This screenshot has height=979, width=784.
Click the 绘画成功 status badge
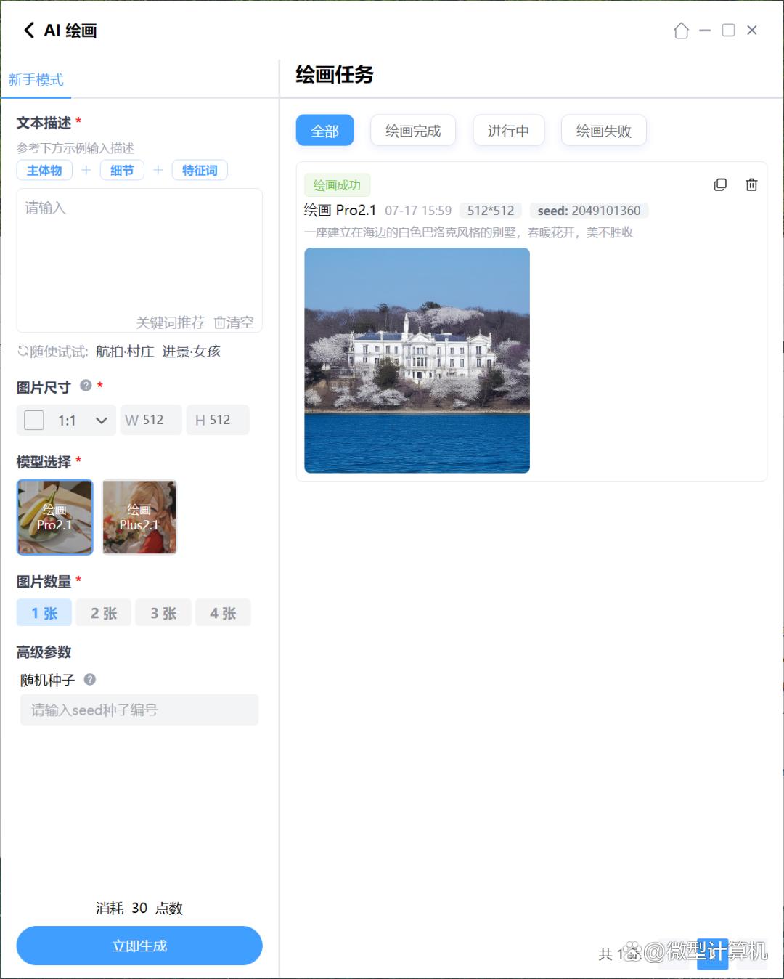(x=337, y=185)
